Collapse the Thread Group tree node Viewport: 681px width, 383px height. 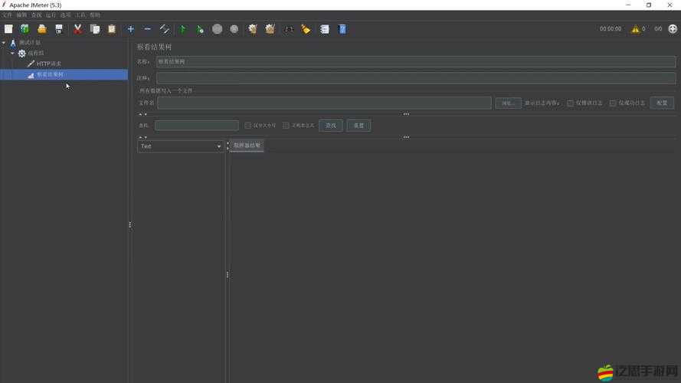point(12,54)
